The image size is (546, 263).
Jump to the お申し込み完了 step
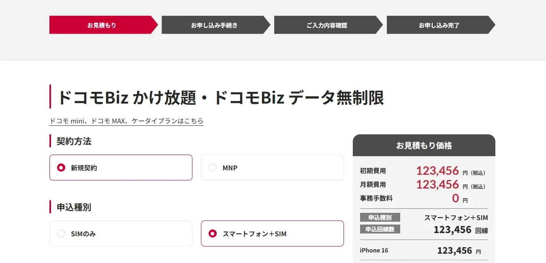439,25
